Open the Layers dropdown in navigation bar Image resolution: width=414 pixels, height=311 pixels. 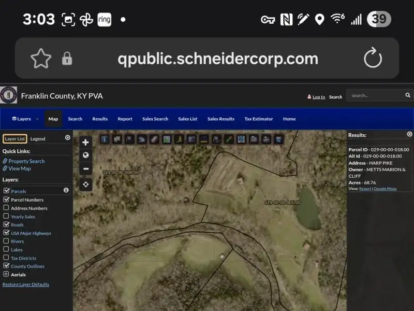pos(24,119)
